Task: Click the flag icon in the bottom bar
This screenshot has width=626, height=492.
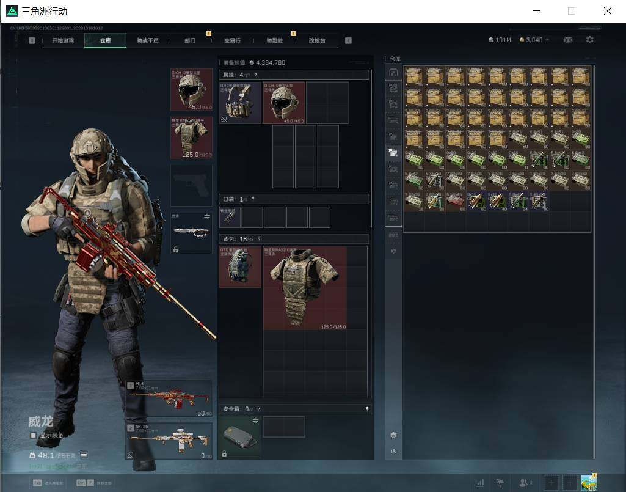Action: click(500, 482)
